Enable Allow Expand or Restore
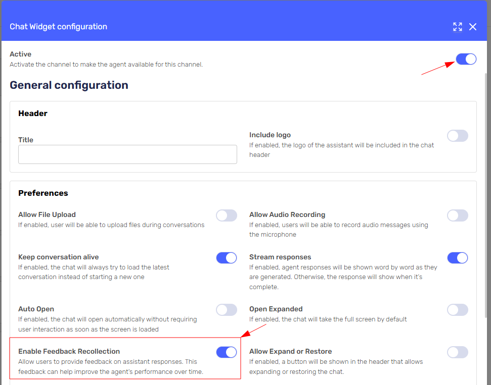This screenshot has height=385, width=491. pyautogui.click(x=458, y=352)
